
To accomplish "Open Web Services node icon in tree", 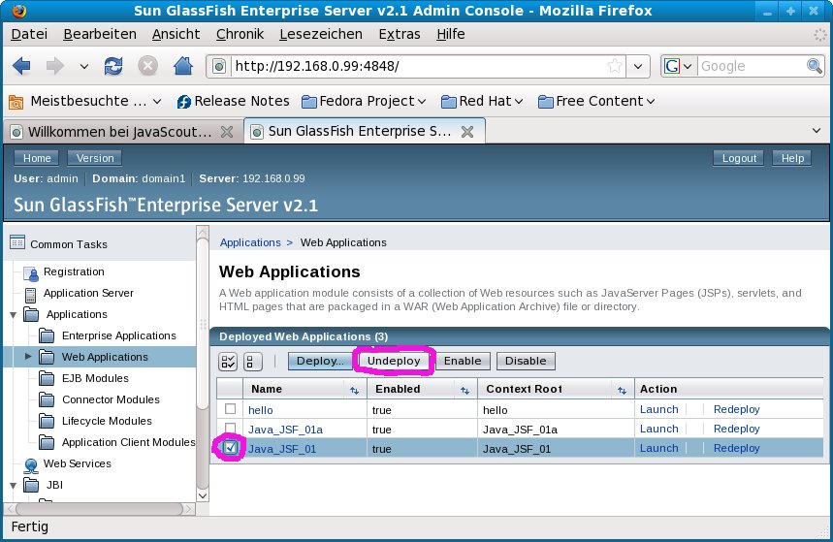I will [x=31, y=464].
